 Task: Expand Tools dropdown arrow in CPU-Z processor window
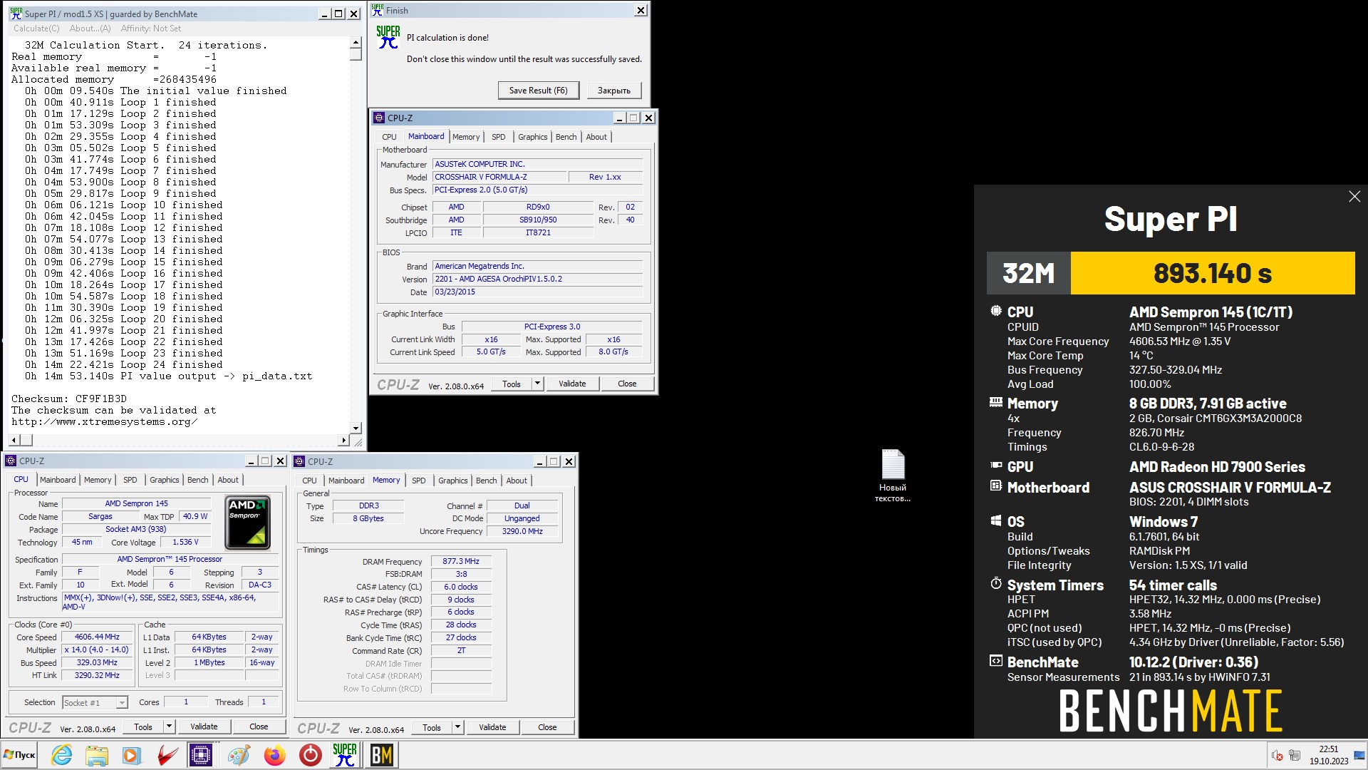[169, 727]
